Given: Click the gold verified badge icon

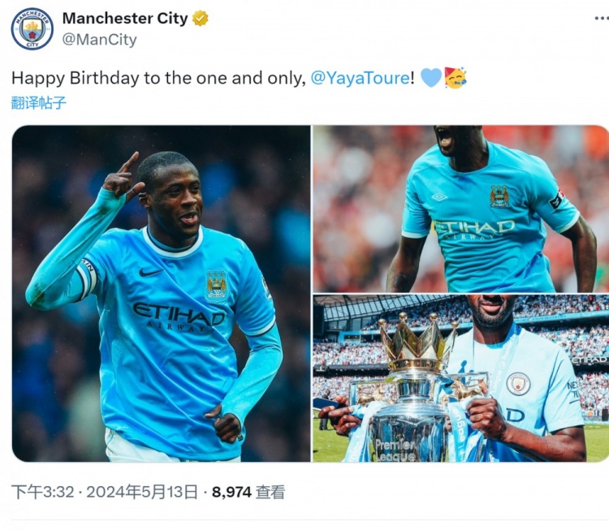Looking at the screenshot, I should click(201, 19).
